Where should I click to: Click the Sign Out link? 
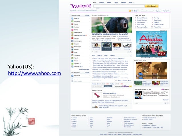click(158, 11)
